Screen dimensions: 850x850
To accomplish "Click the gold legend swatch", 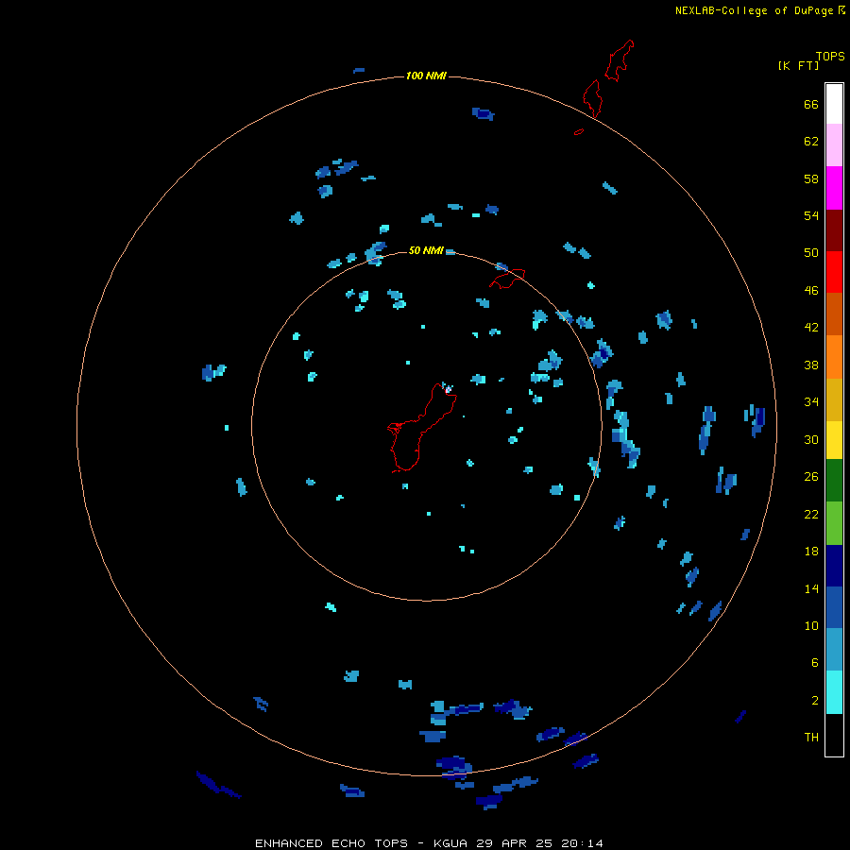I will (834, 399).
